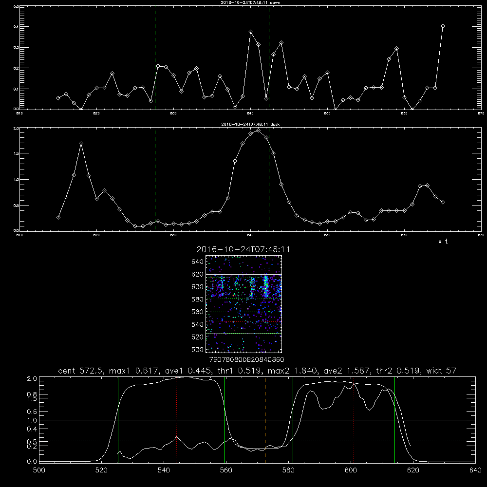Click the green dashed line near 828 in dawn plot
This screenshot has height=487, width=487.
pos(155,57)
